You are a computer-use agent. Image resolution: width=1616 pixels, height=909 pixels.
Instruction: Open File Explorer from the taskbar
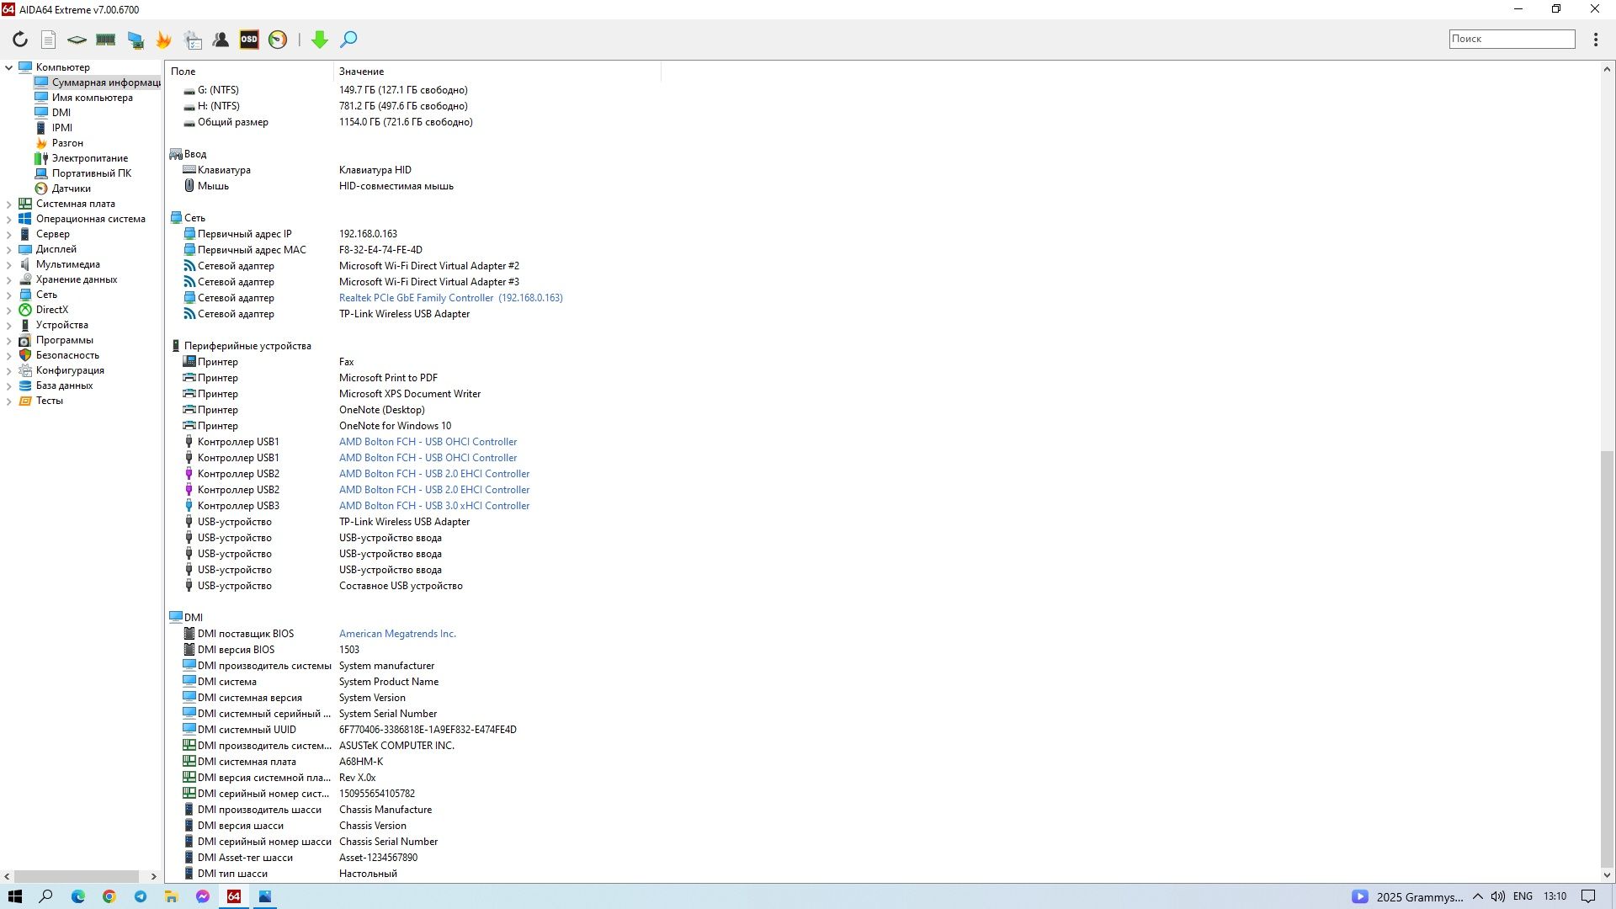point(172,896)
